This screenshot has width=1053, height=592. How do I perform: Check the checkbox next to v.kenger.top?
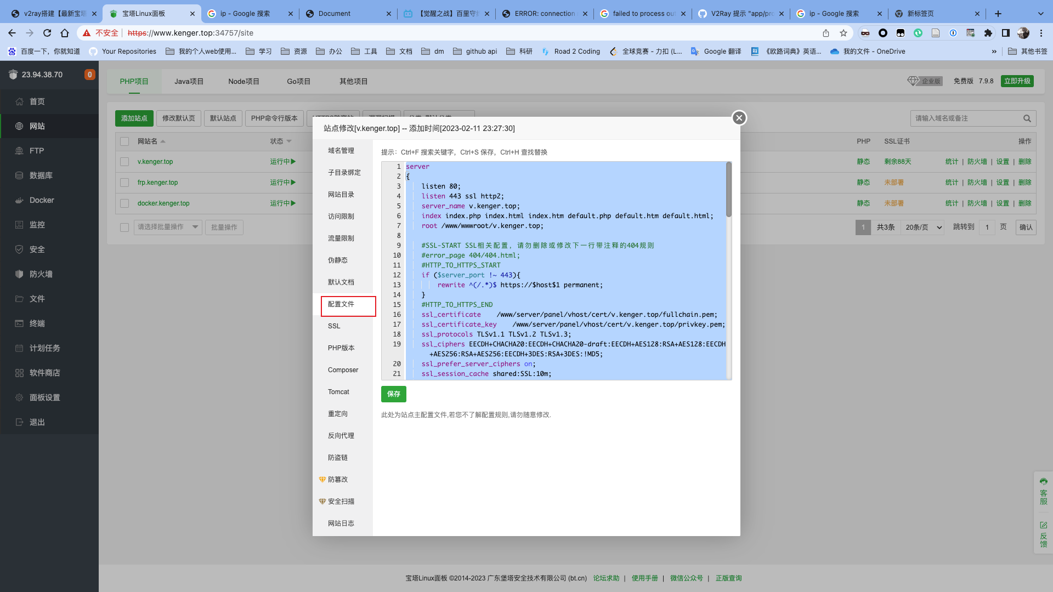[124, 162]
